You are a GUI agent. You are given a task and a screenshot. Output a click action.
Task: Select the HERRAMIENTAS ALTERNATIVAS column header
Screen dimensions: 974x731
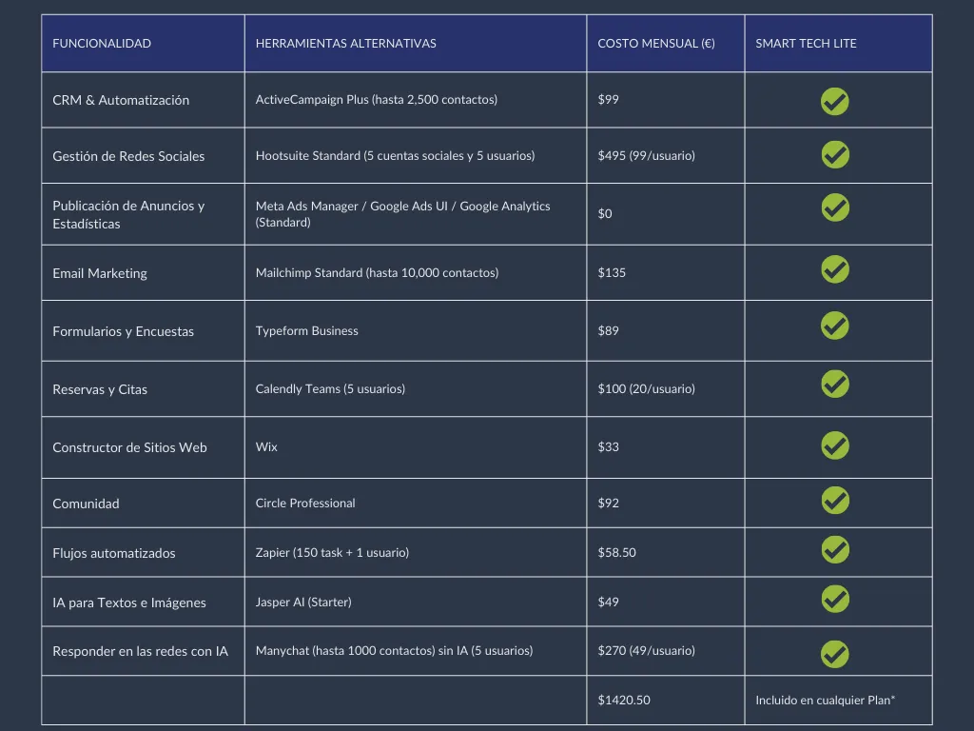346,44
